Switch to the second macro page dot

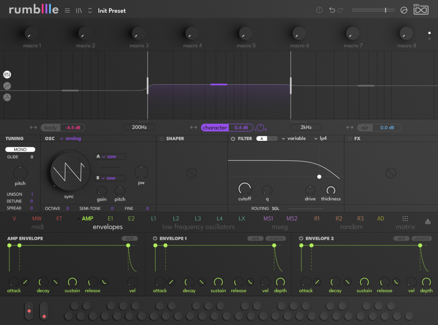click(429, 39)
